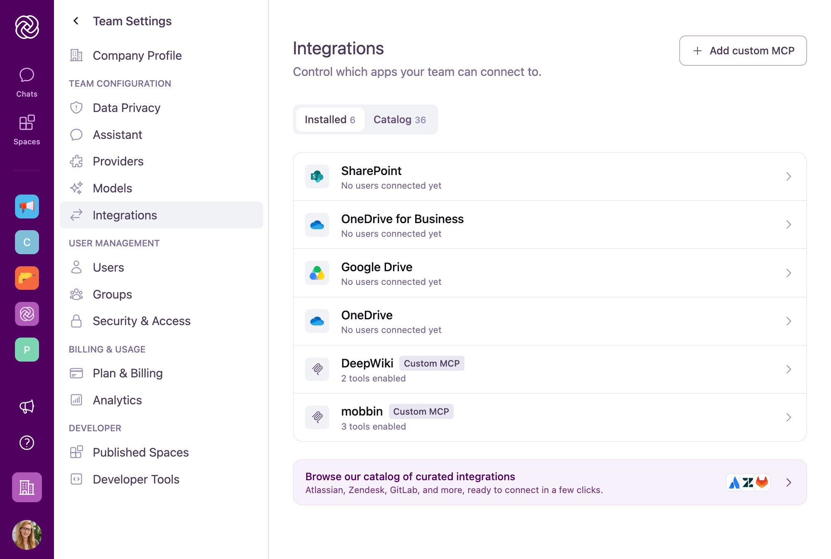Open Plan & Billing page
The width and height of the screenshot is (831, 559).
[x=161, y=373]
